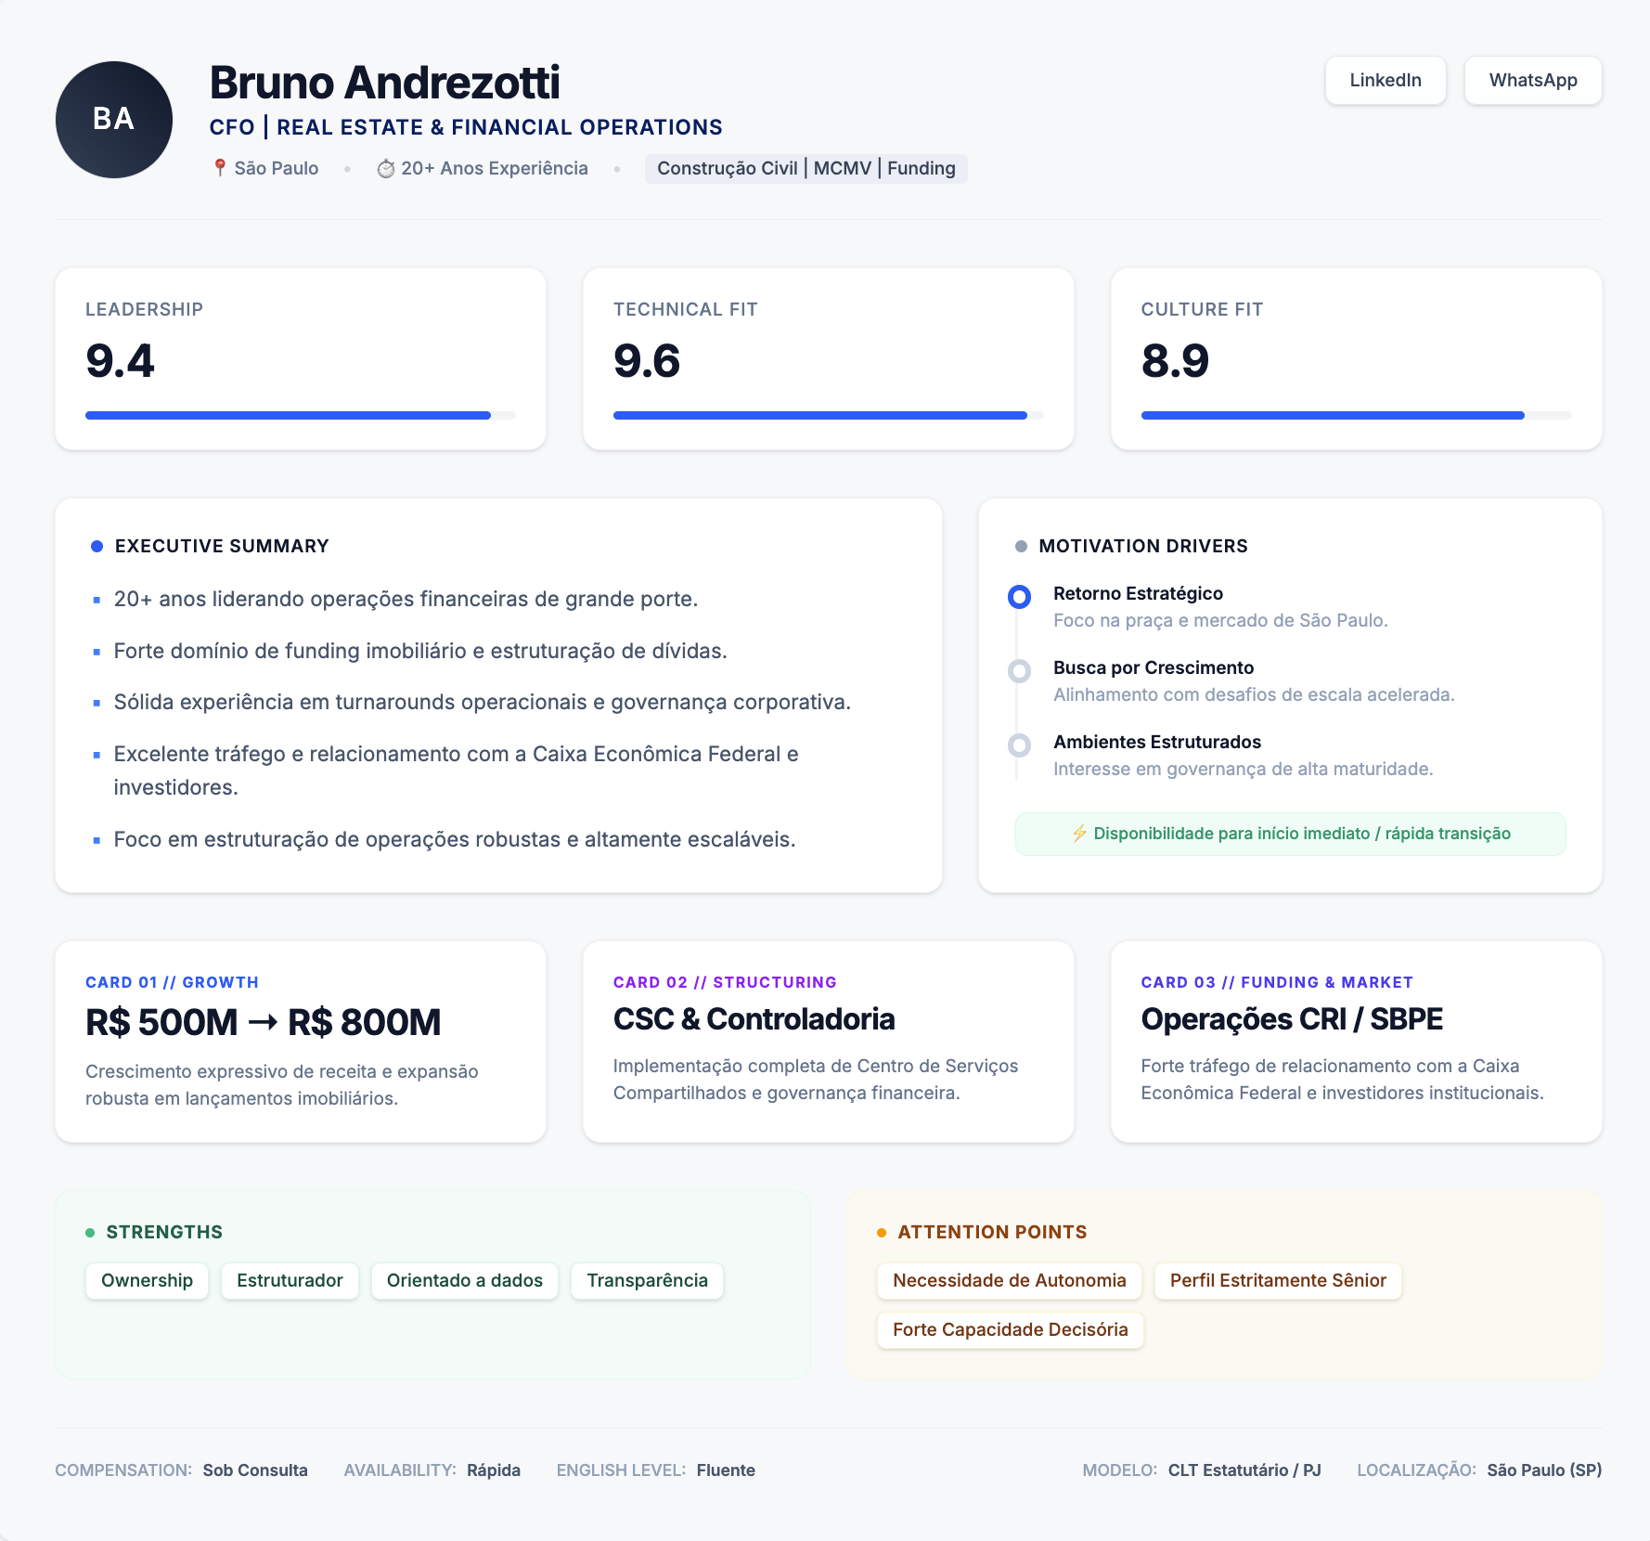Screen dimensions: 1650x1541
Task: Open the Card 01 Growth card
Action: coord(301,1042)
